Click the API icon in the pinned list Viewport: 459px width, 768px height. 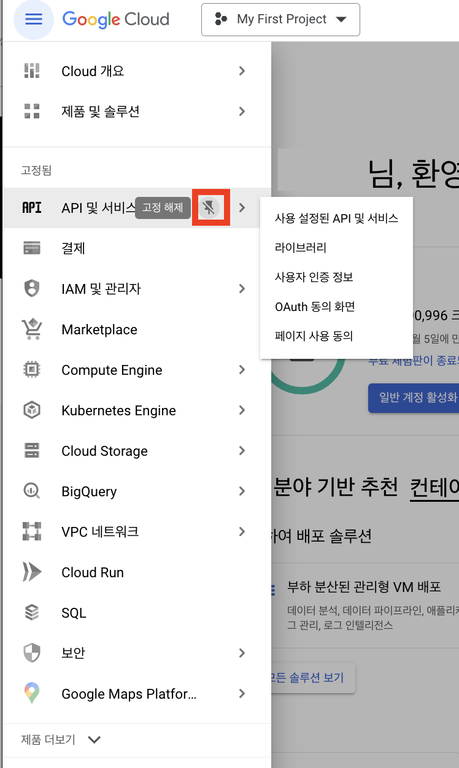[x=32, y=208]
